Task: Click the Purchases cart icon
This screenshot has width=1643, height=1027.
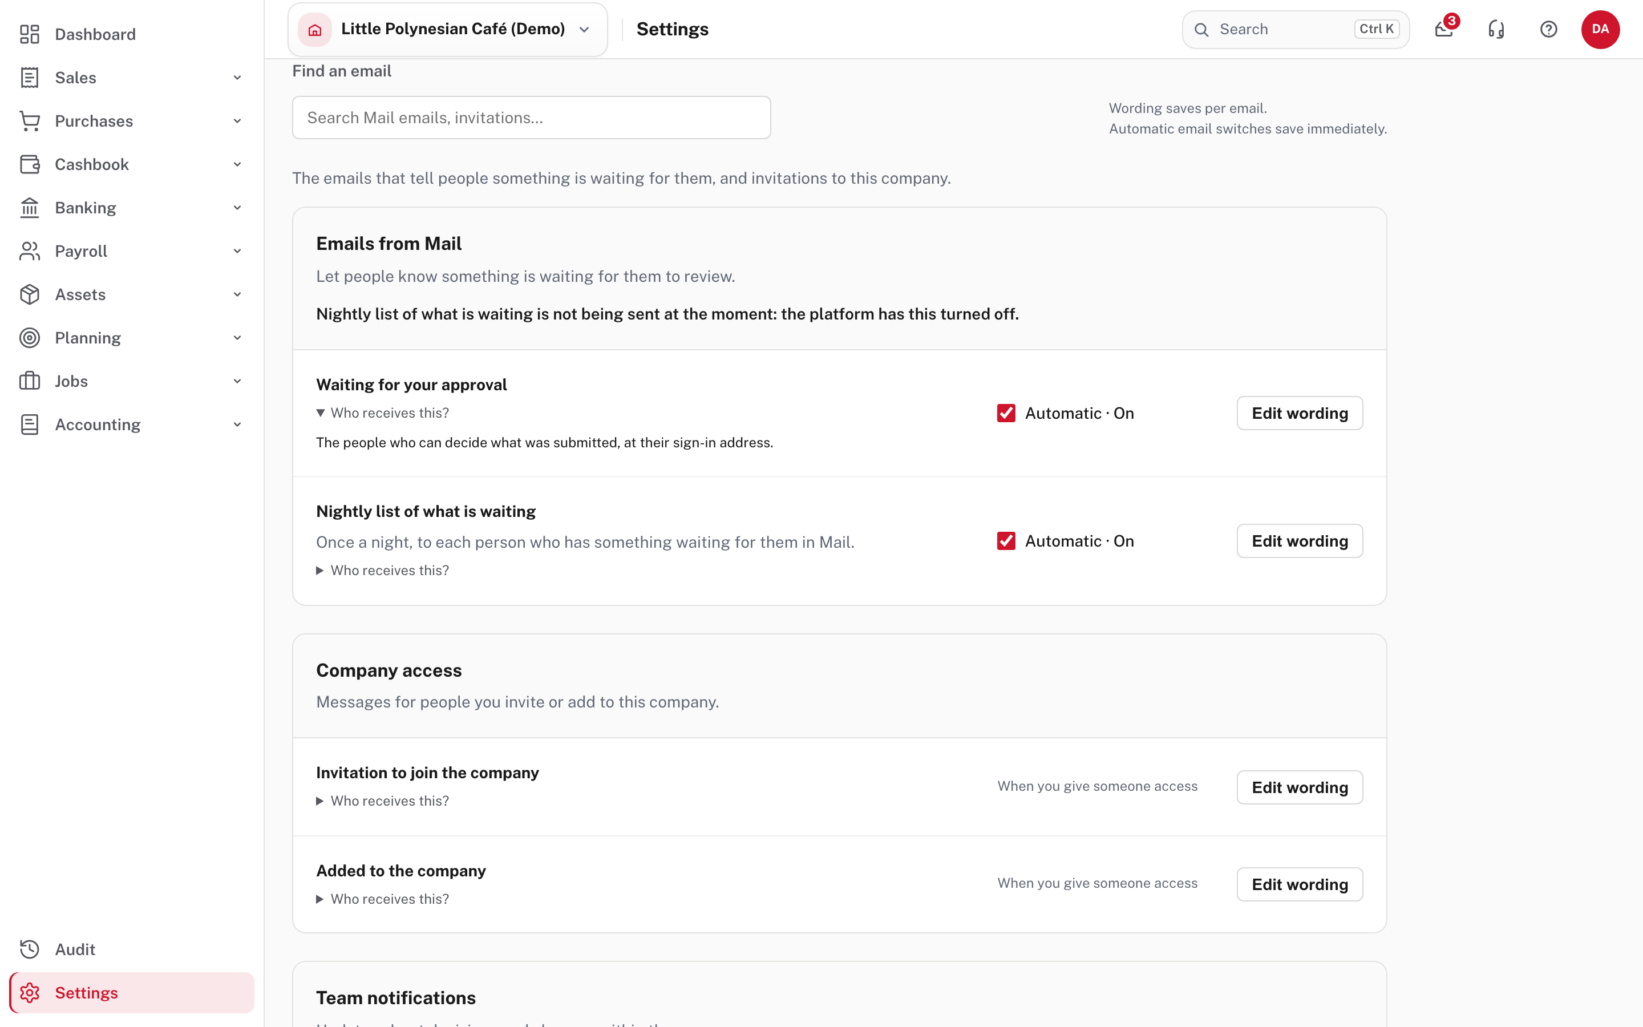Action: tap(29, 121)
